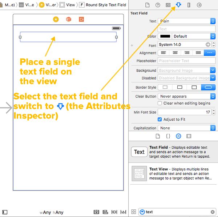
Task: Click the Placeholder Text field
Action: 187,61
